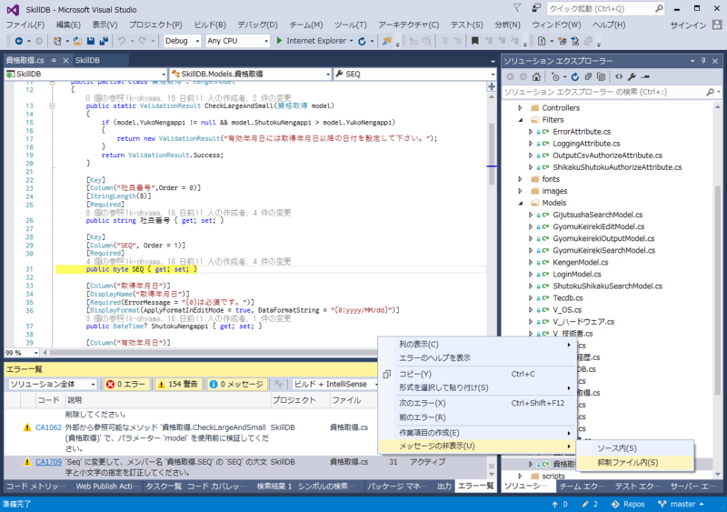
Task: Click the Navigate Backward arrow icon
Action: coord(18,41)
